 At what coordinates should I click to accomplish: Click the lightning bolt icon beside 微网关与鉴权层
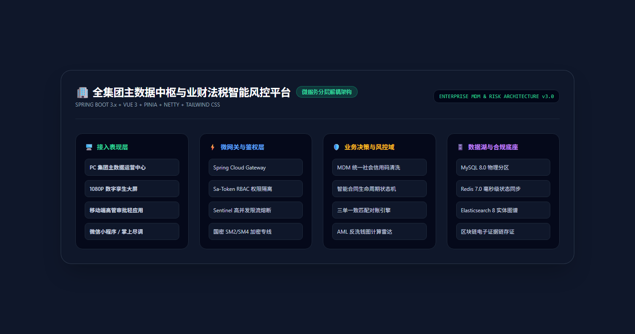(213, 147)
